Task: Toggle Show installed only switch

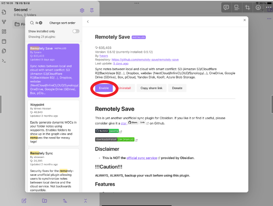Action: (76, 31)
